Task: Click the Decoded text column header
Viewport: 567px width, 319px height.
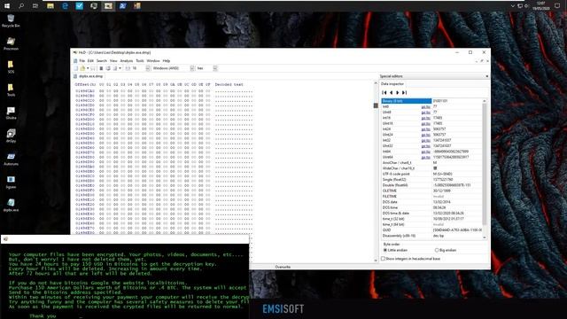Action: (229, 85)
